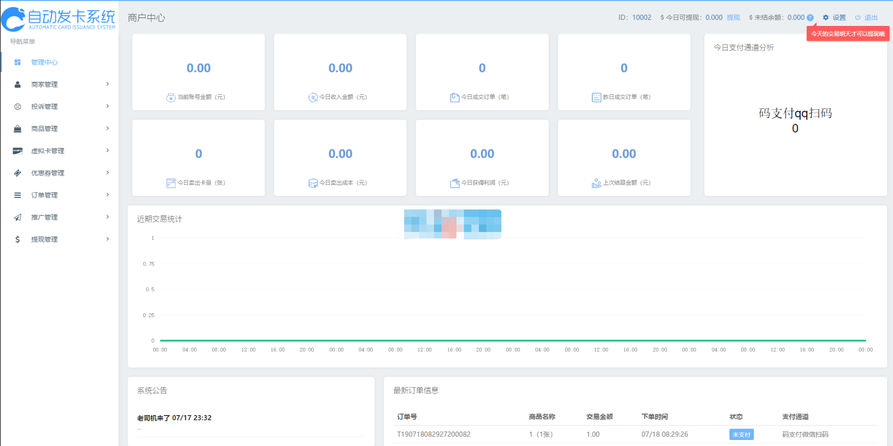Click the 提现管理 dollar sign icon
This screenshot has height=446, width=893.
click(17, 239)
